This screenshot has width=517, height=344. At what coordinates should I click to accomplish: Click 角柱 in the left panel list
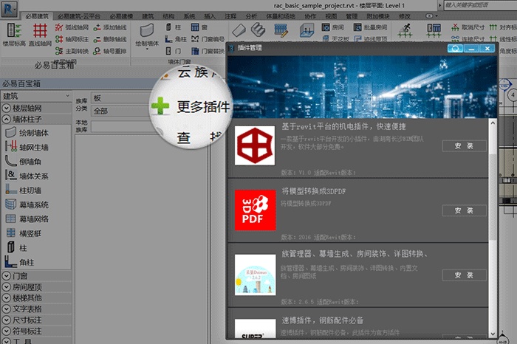click(x=20, y=262)
